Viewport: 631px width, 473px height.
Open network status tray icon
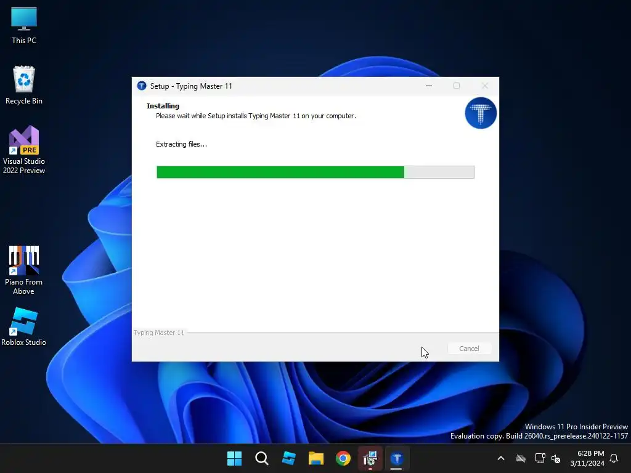[x=540, y=458]
